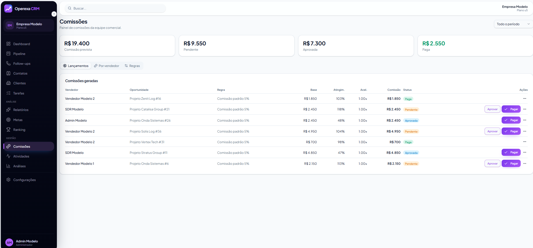Open actions menu for Projeto Vertex Tech #31

(x=525, y=142)
